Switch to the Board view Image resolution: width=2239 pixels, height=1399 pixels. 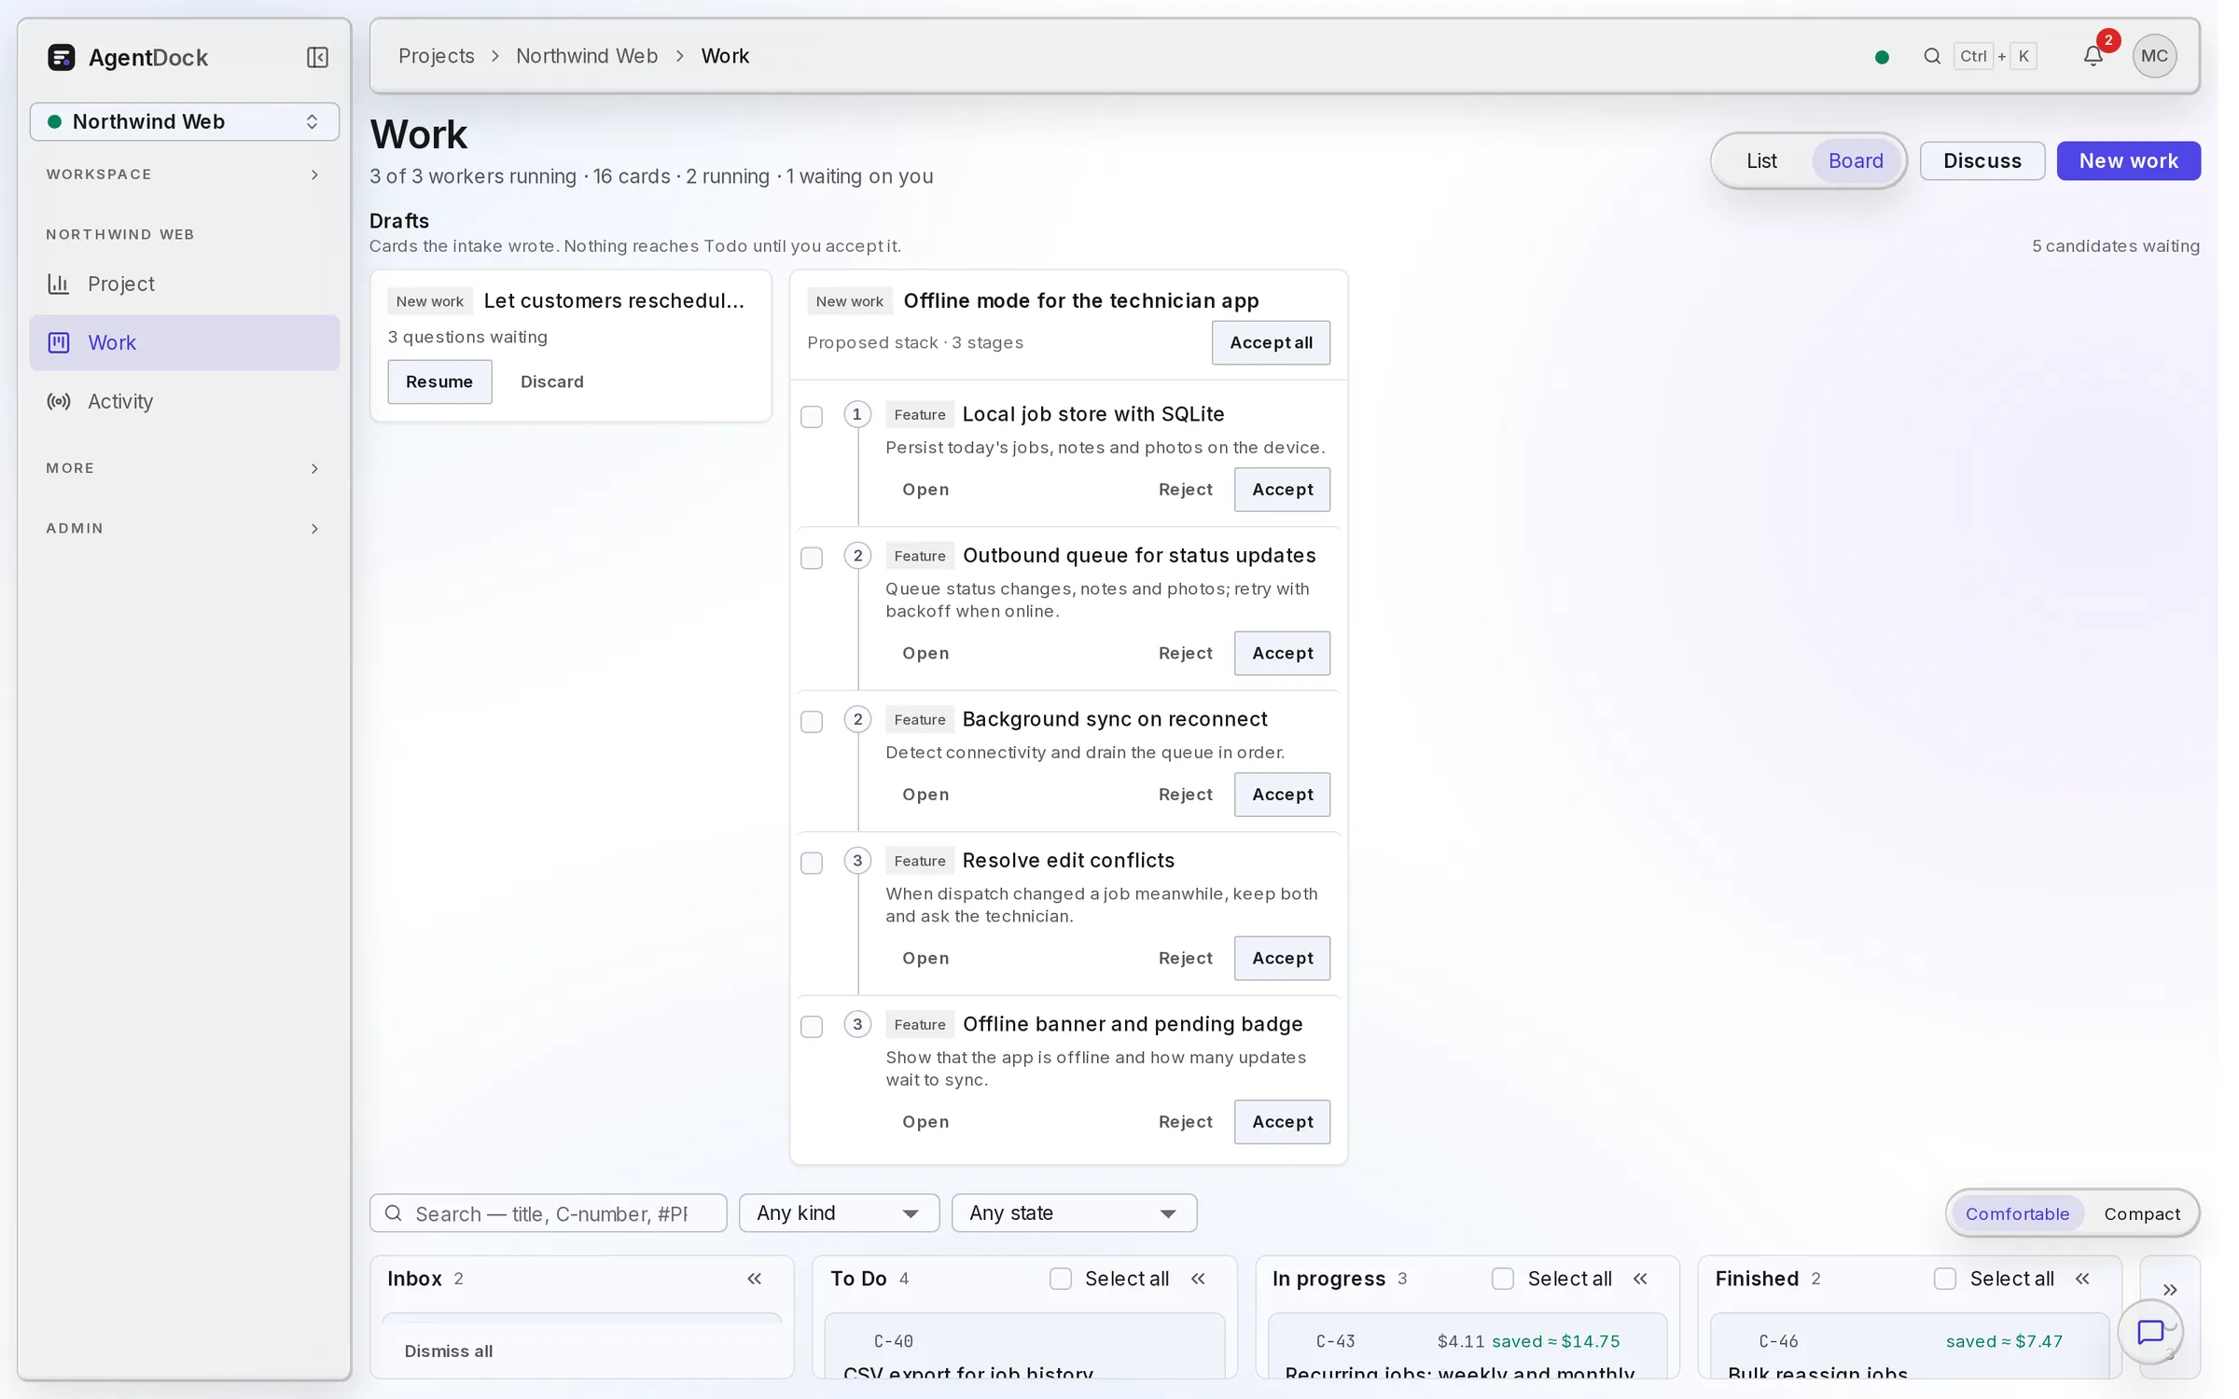(1856, 160)
